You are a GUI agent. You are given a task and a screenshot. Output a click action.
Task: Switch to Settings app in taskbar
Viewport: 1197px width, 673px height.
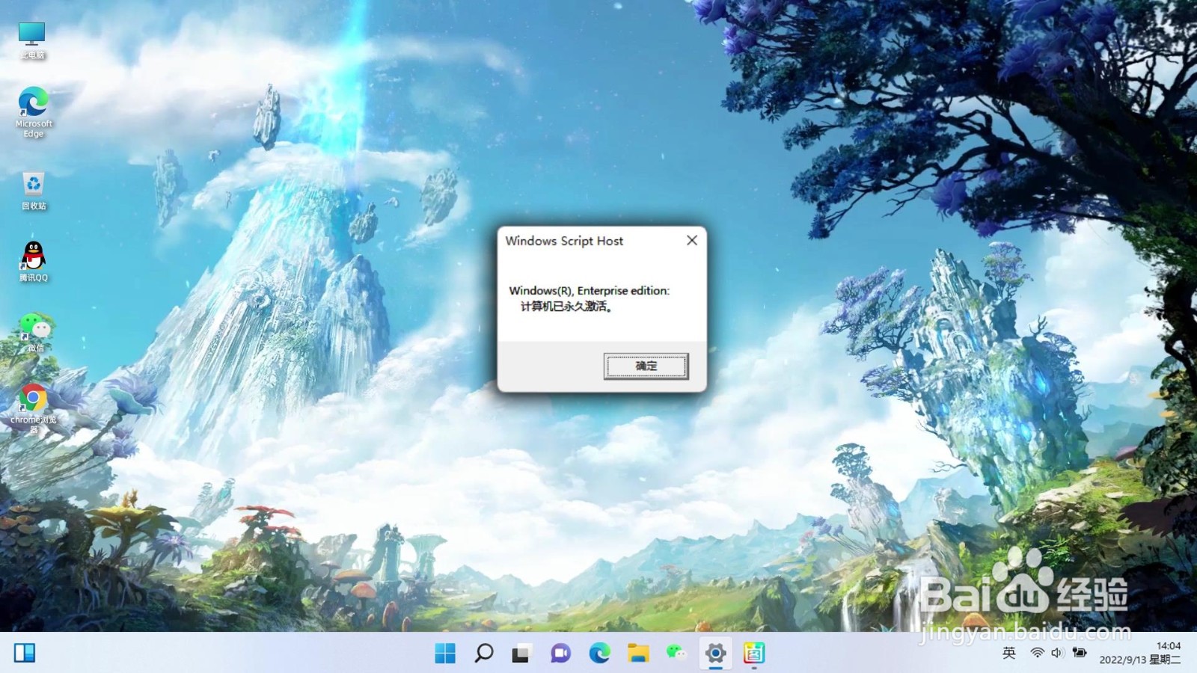coord(715,653)
